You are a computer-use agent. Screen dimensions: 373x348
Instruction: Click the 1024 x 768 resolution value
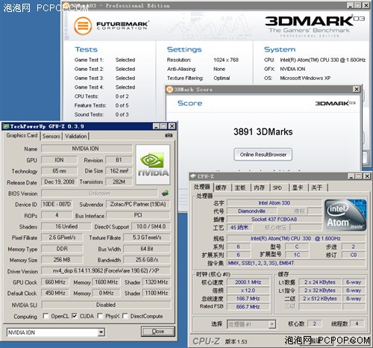coord(226,60)
